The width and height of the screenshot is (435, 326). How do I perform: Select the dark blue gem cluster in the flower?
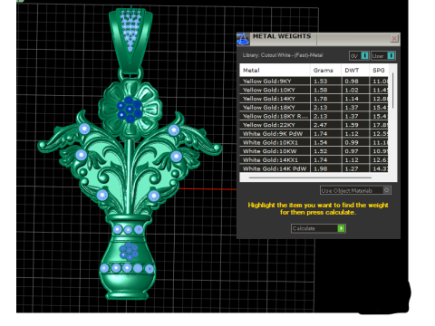[130, 110]
